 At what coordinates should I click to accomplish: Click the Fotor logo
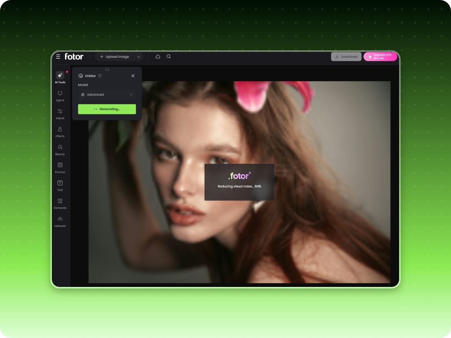pyautogui.click(x=74, y=57)
